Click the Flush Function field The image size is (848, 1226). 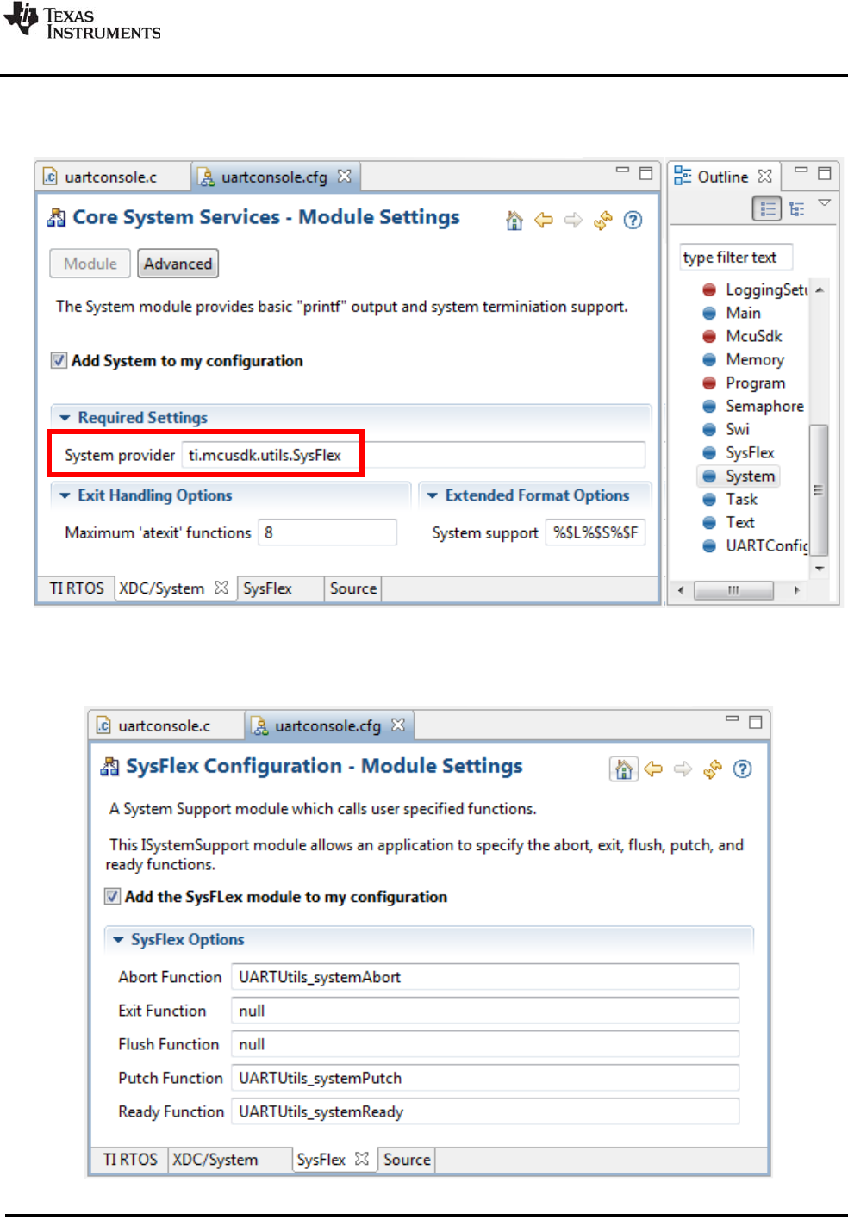click(485, 1044)
